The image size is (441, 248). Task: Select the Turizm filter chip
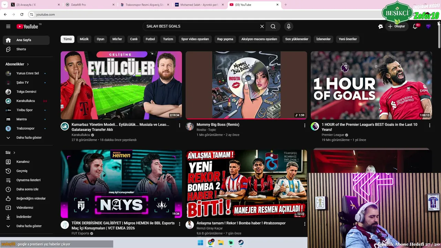(x=168, y=39)
